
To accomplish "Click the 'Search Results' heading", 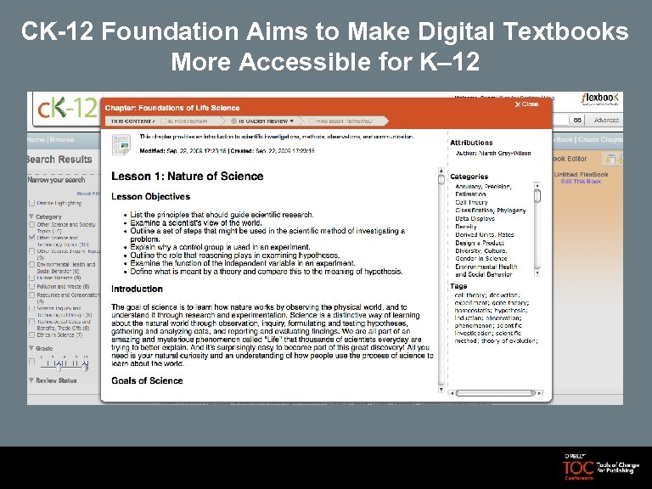I will pyautogui.click(x=59, y=160).
